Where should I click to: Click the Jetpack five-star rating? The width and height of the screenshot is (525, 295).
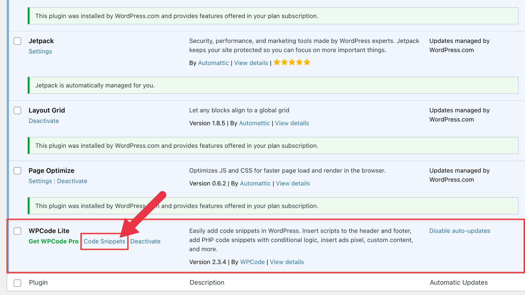pyautogui.click(x=292, y=62)
